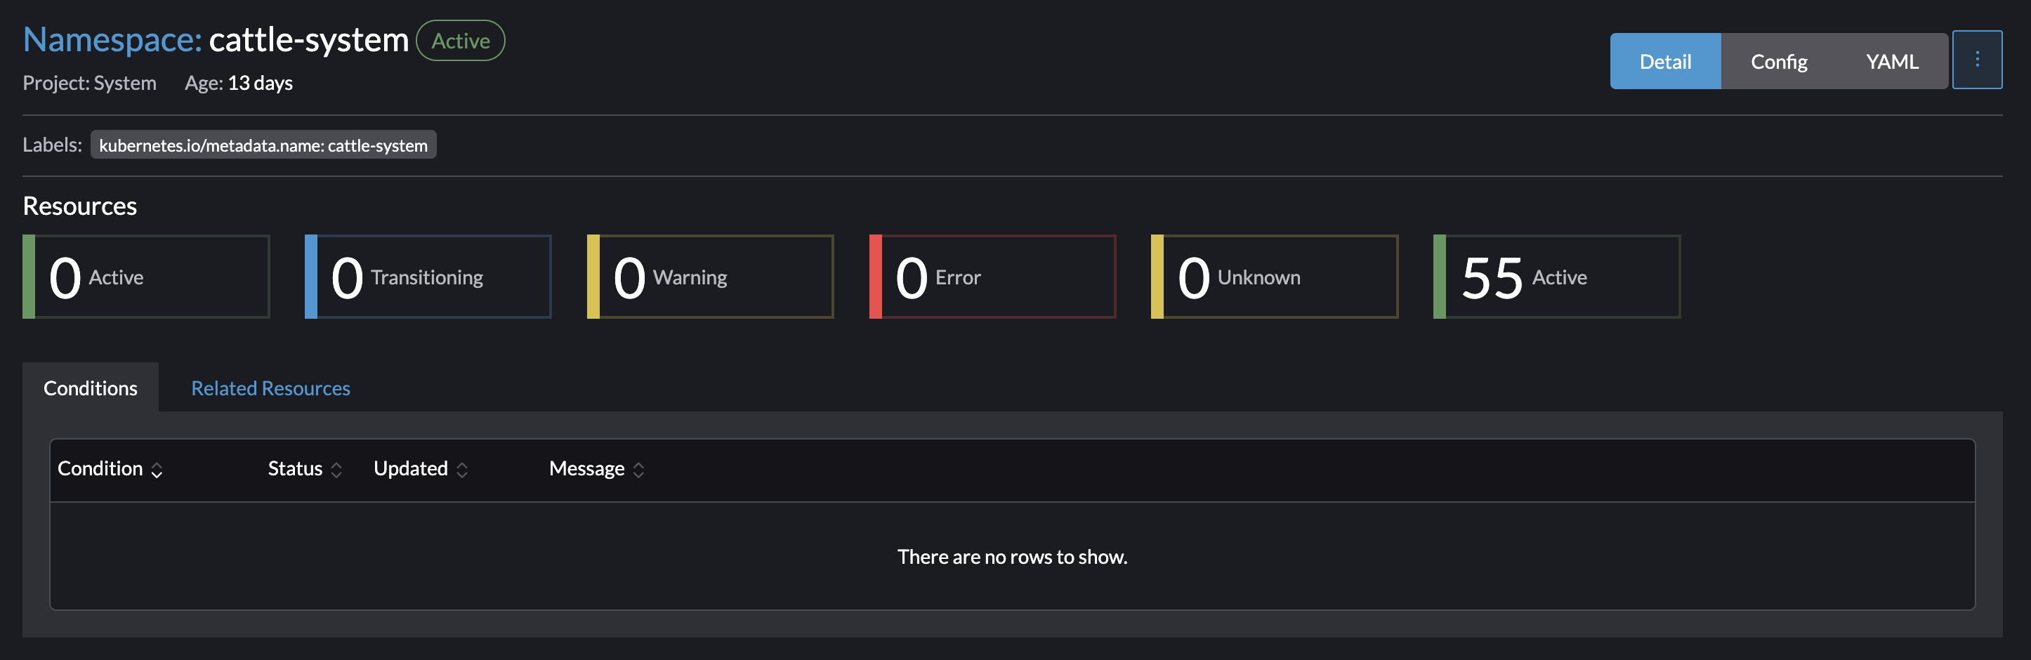Select the yellow Warning resources counter card
The image size is (2031, 660).
point(709,276)
